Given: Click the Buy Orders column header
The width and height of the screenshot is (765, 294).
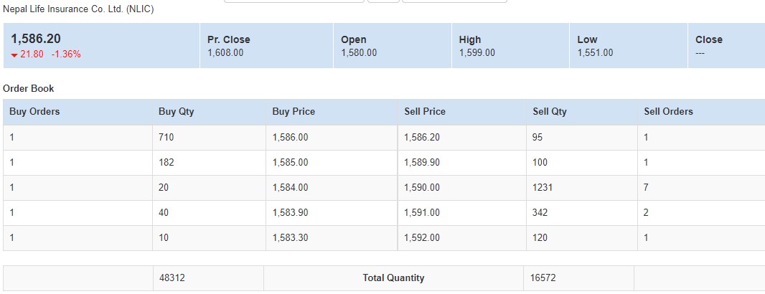Looking at the screenshot, I should [x=34, y=112].
